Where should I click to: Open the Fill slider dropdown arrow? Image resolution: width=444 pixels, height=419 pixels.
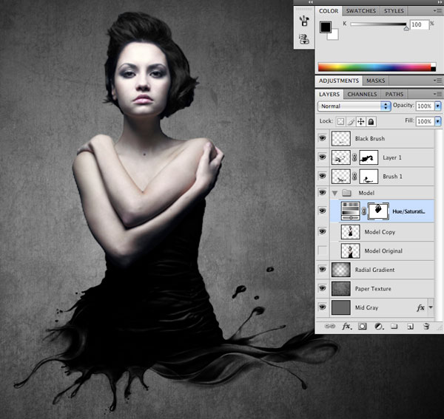(x=438, y=121)
